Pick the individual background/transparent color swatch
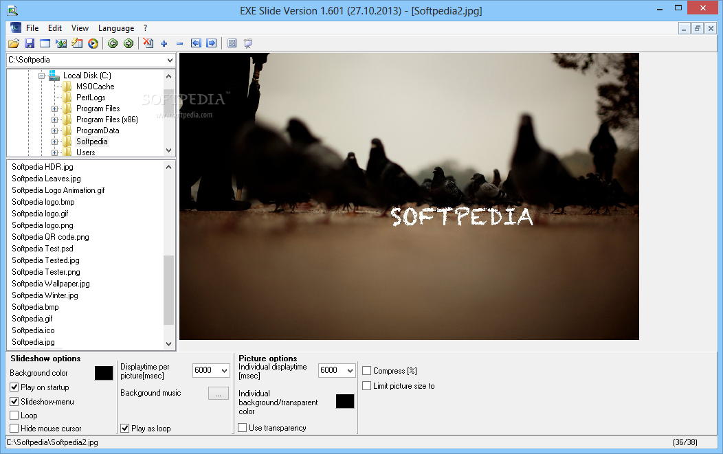The width and height of the screenshot is (723, 454). (345, 401)
